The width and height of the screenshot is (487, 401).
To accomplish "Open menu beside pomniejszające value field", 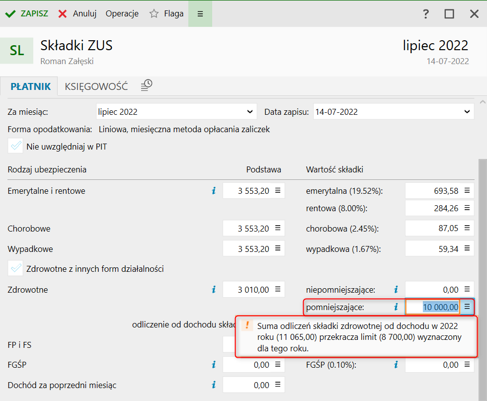I will [467, 307].
